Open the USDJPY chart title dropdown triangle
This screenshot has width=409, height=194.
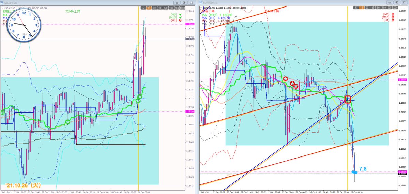click(3, 8)
